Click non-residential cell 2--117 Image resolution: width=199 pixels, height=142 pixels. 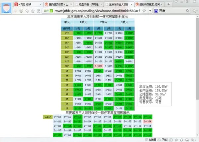78,130
